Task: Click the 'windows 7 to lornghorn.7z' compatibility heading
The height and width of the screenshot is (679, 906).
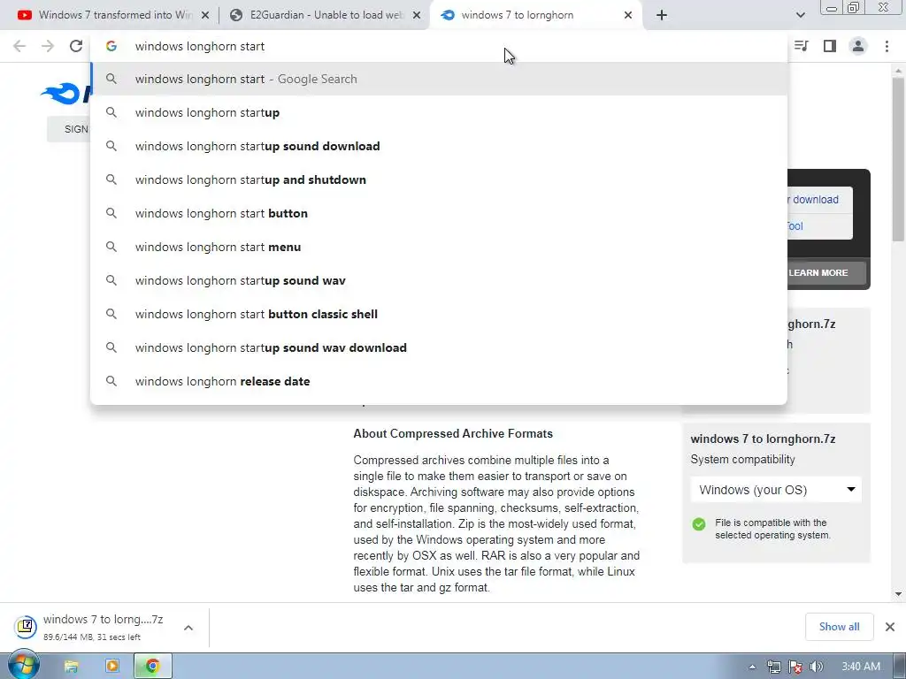Action: [x=763, y=439]
